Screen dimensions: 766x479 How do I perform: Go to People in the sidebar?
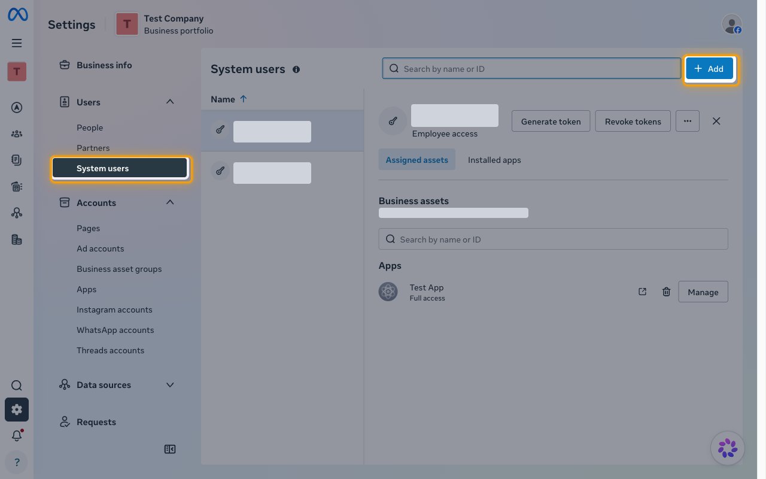(x=90, y=128)
